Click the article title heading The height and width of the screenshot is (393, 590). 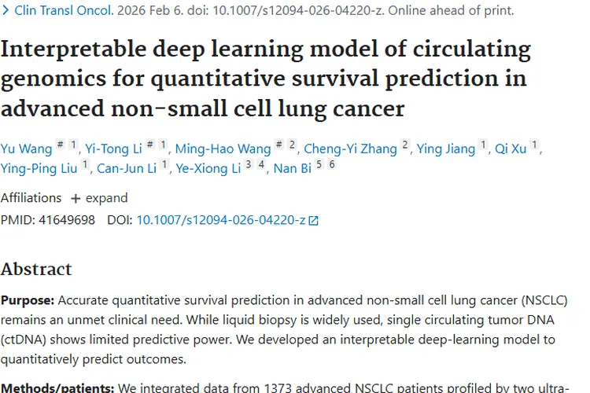pos(266,79)
